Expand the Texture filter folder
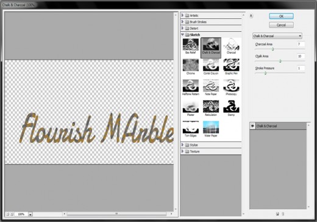 182,151
